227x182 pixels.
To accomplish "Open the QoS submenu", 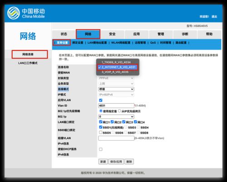I will 153,43.
